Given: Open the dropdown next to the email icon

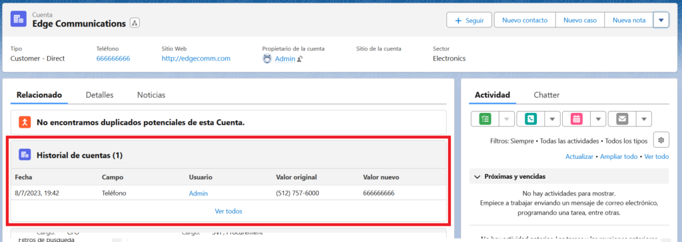Looking at the screenshot, I should (x=644, y=118).
